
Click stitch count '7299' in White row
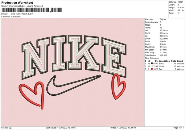coord(155,67)
